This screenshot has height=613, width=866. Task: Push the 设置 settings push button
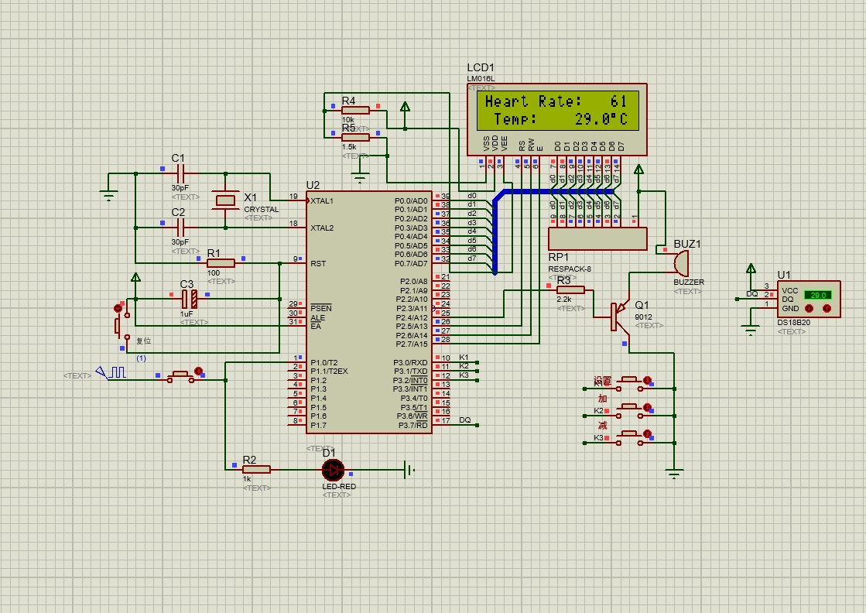pyautogui.click(x=629, y=382)
